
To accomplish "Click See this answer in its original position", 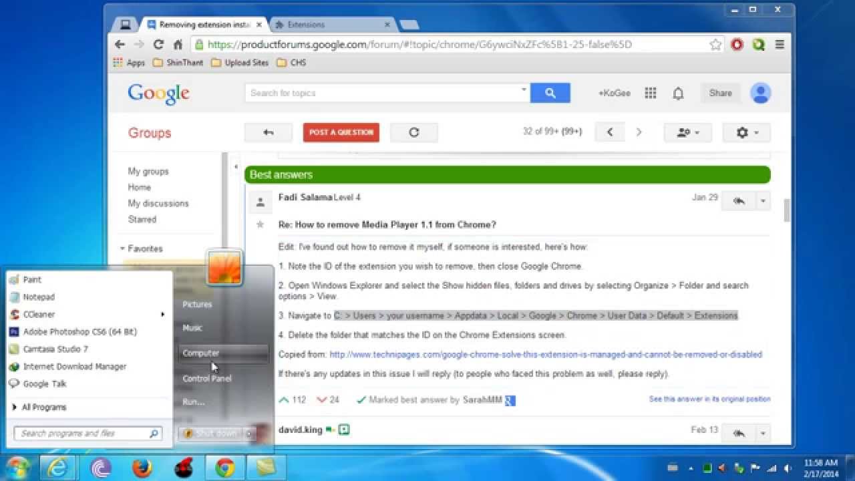I will coord(709,399).
